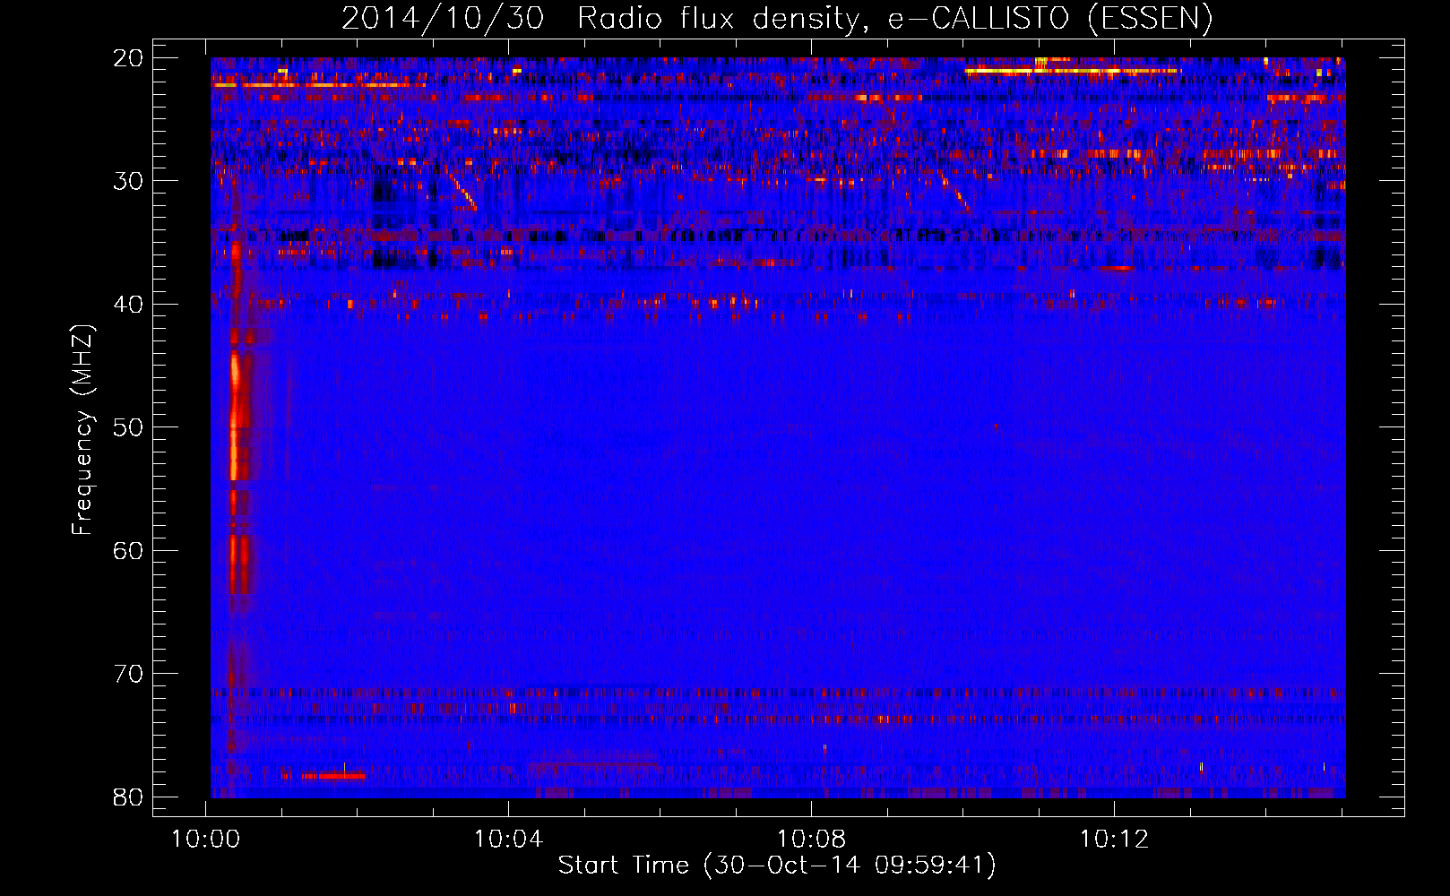Click the 10:08 time tick label
Image resolution: width=1450 pixels, height=896 pixels.
[x=812, y=839]
